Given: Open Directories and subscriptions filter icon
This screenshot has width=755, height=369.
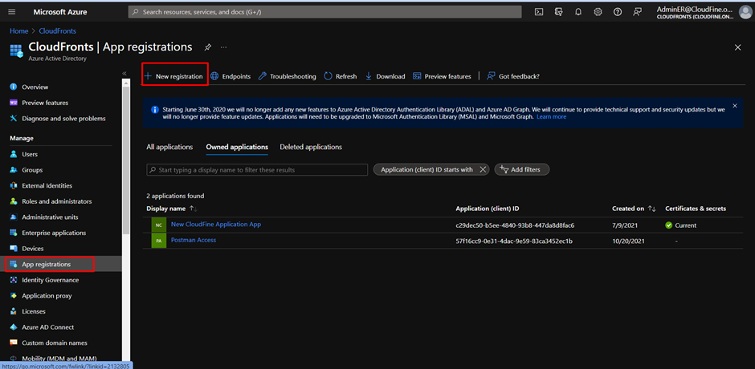Looking at the screenshot, I should click(x=559, y=12).
